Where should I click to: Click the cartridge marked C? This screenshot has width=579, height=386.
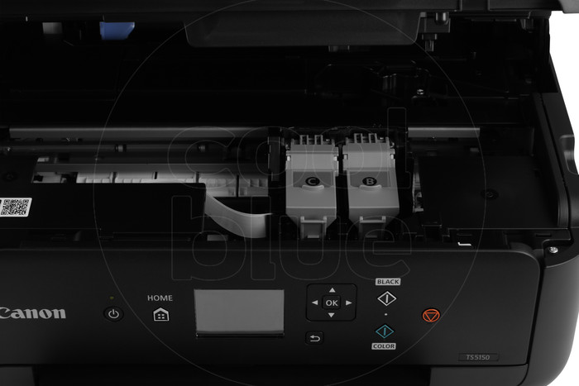click(312, 186)
